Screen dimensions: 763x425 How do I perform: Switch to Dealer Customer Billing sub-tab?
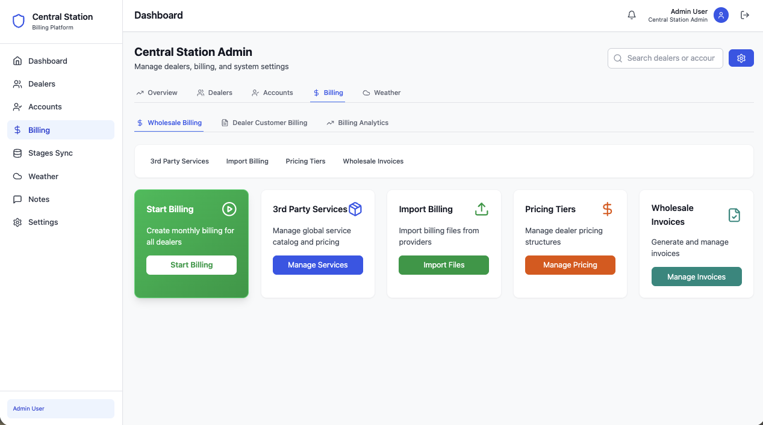click(x=264, y=123)
